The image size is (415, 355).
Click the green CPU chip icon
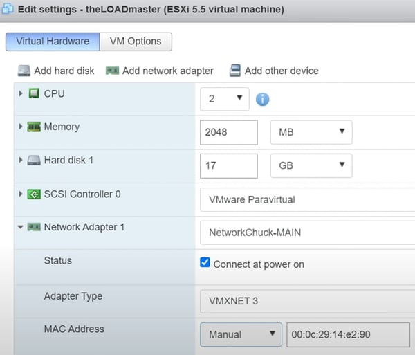[34, 93]
